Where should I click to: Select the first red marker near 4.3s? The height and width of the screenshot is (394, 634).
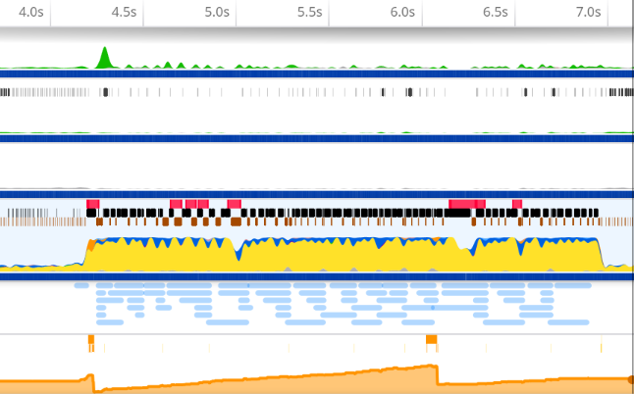tap(92, 204)
